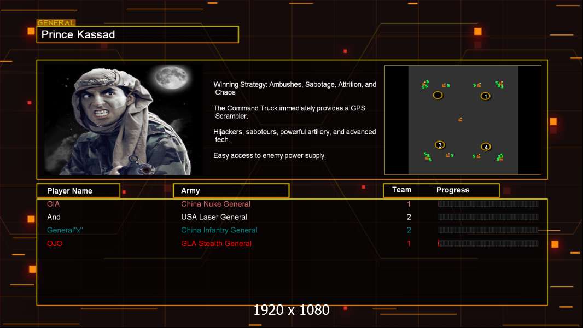Click start position marker 3 on minimap
583x328 pixels.
tap(440, 145)
